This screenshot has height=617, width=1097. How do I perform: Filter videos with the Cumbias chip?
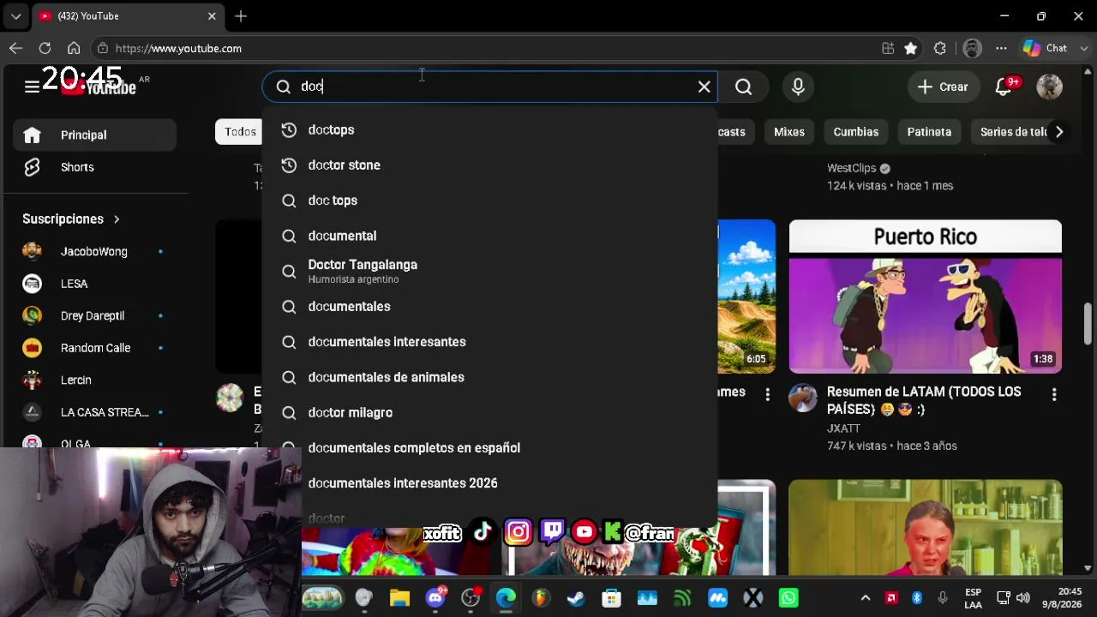[x=856, y=132]
